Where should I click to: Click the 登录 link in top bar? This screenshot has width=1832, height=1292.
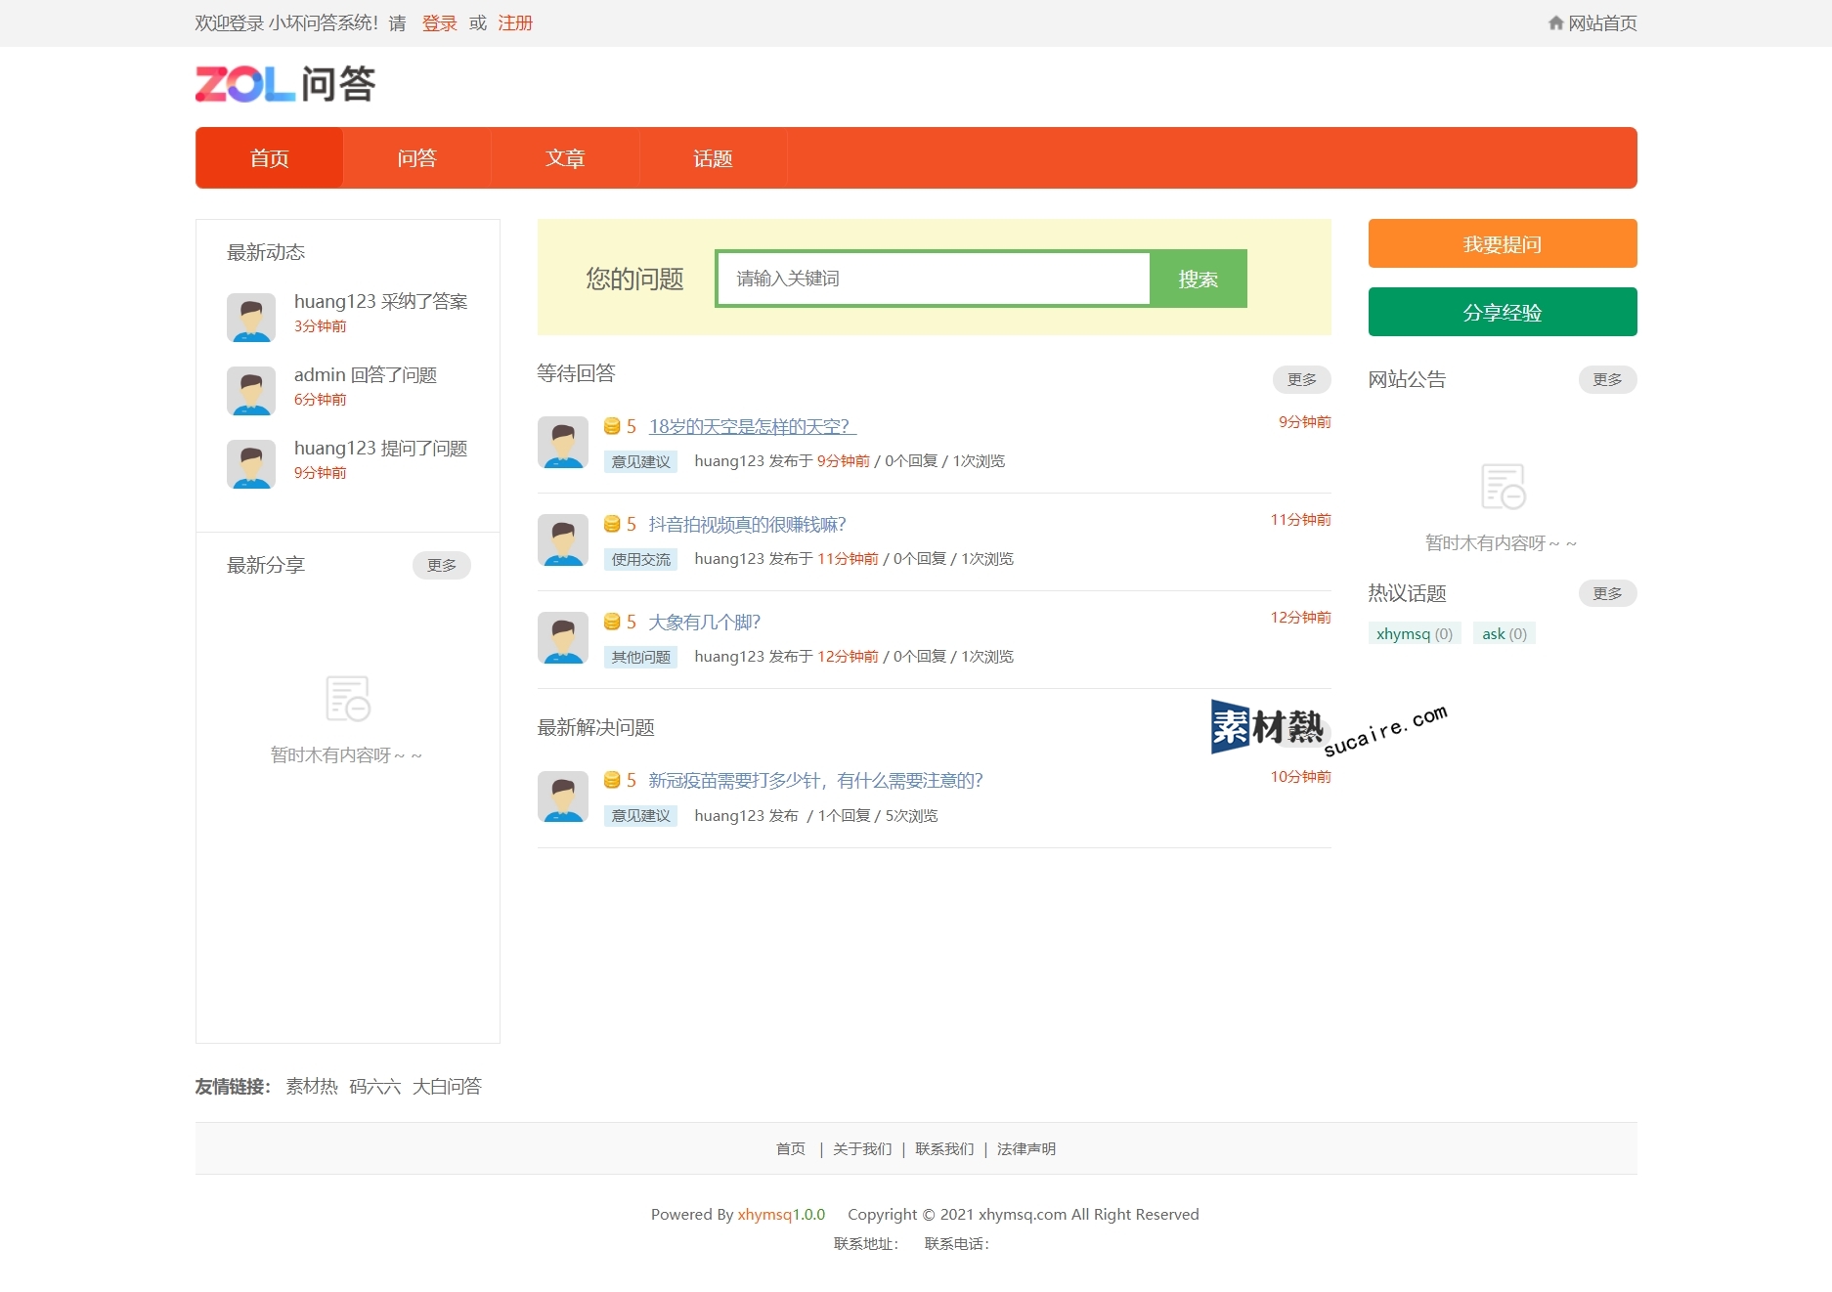[x=439, y=22]
